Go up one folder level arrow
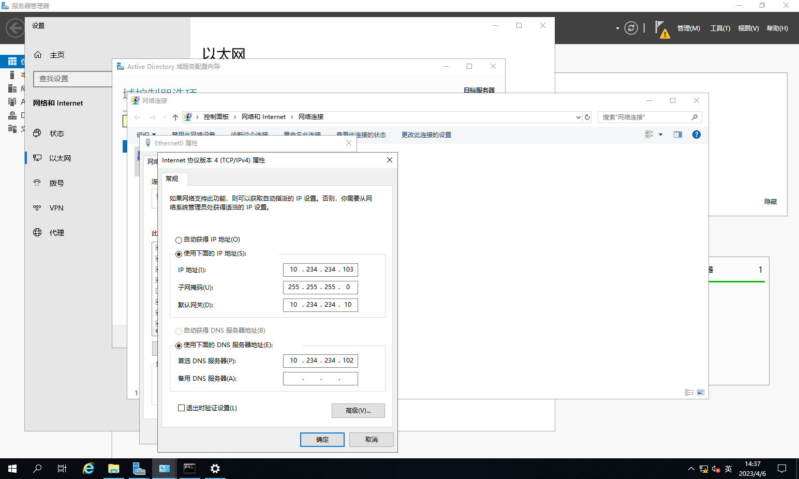 (175, 117)
